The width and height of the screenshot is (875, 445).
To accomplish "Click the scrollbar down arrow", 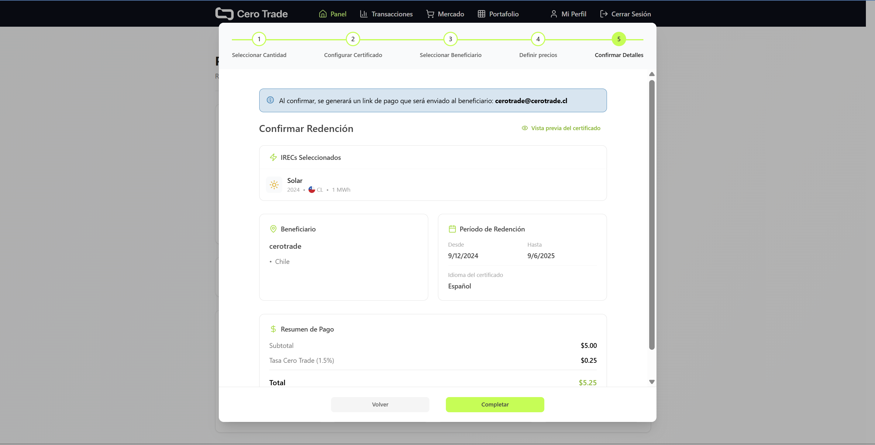I will click(652, 382).
